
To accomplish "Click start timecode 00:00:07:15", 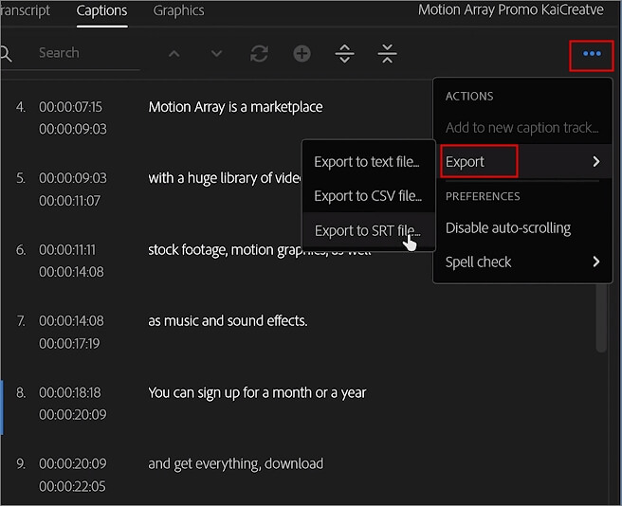I will (70, 107).
